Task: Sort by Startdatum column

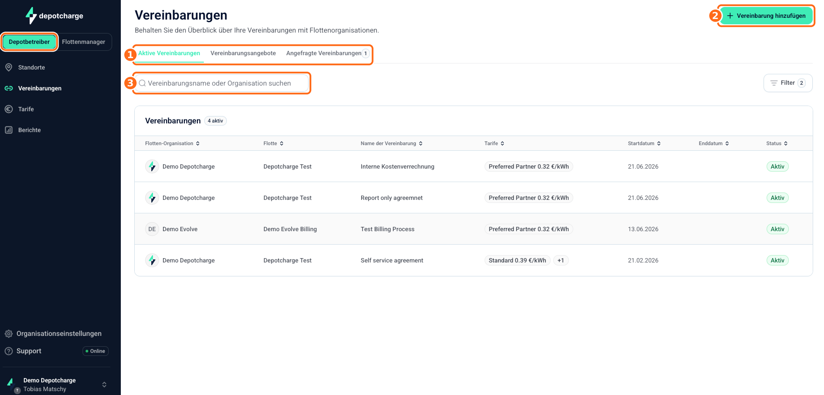Action: 645,143
